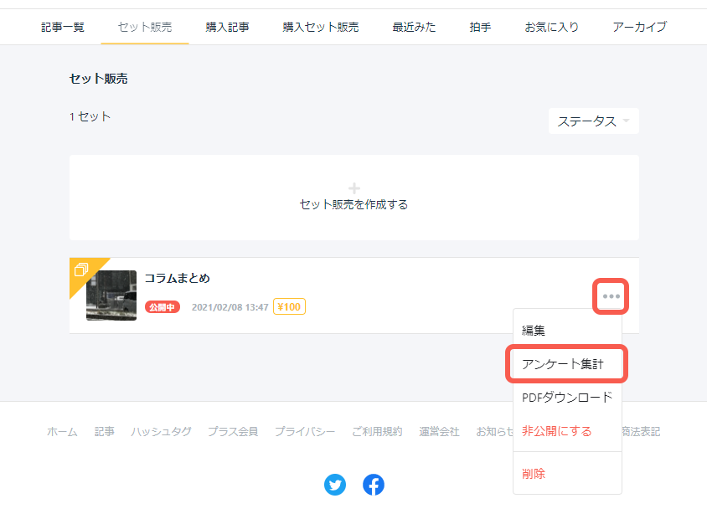
Task: Click the 2021/02/08 13:47 date text
Action: [x=230, y=307]
